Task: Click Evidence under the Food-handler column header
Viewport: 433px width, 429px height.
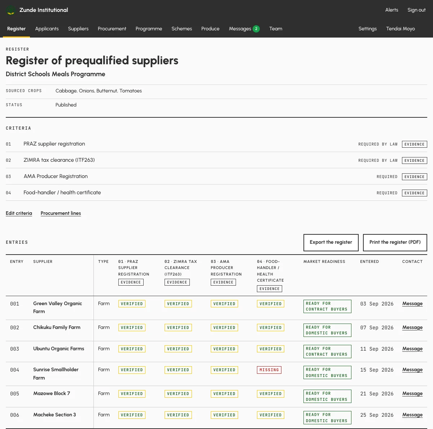Action: 270,289
